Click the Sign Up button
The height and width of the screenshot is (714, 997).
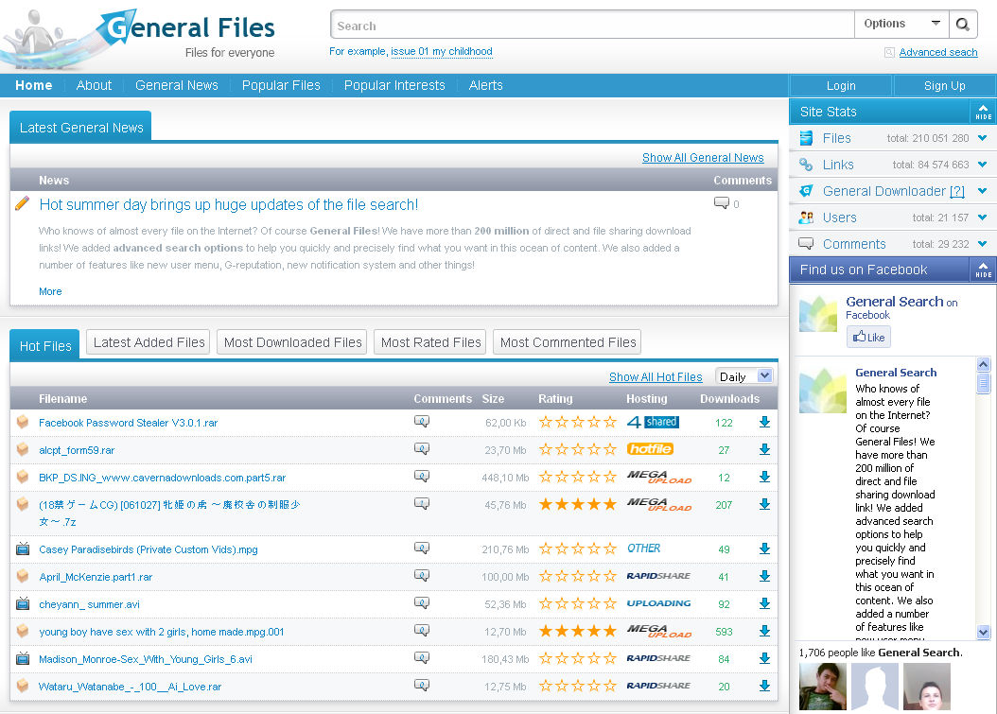click(944, 86)
